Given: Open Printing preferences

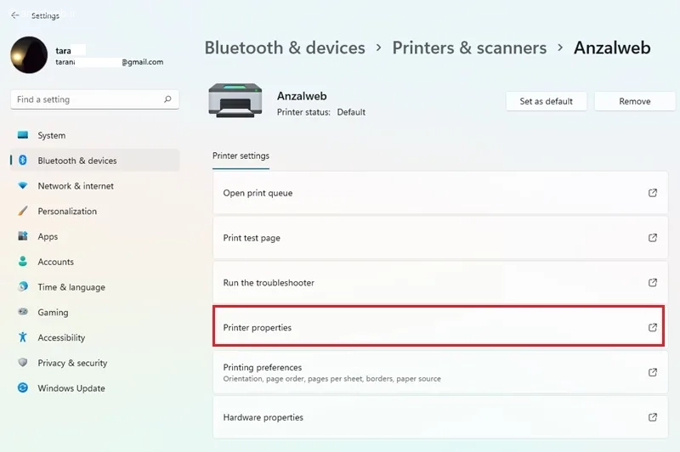Looking at the screenshot, I should click(x=440, y=372).
